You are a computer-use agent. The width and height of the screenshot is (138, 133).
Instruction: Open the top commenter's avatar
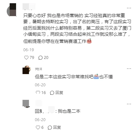tap(12, 10)
